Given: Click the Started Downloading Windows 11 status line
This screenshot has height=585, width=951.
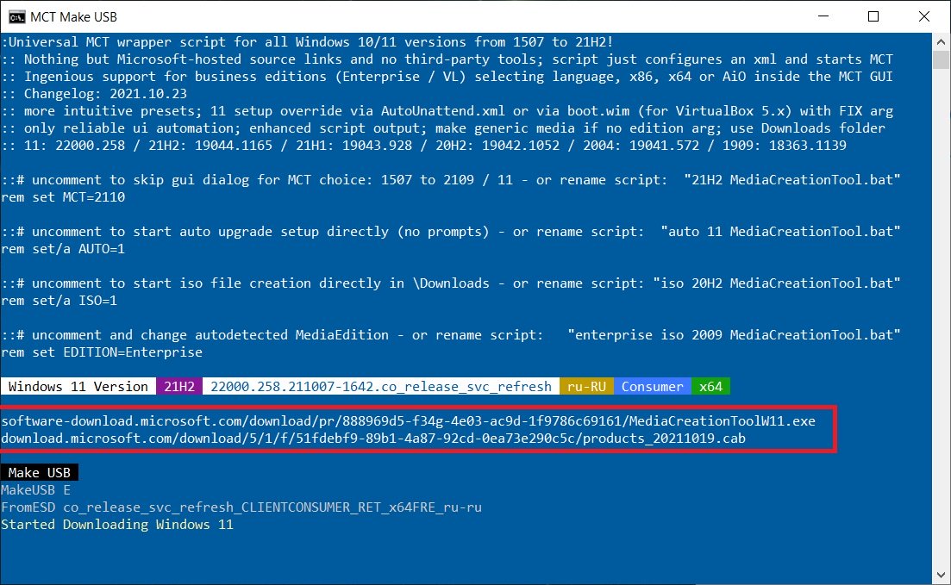Looking at the screenshot, I should click(117, 525).
